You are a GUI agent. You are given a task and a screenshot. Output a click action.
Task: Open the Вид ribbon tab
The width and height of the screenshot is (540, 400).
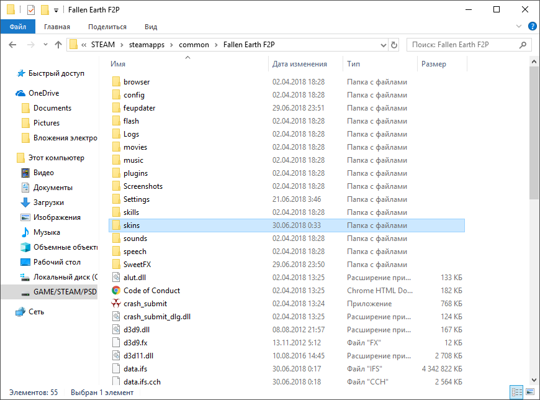click(x=151, y=27)
